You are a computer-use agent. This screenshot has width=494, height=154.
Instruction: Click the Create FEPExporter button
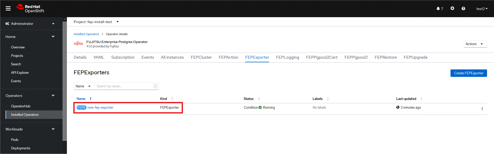coord(469,73)
